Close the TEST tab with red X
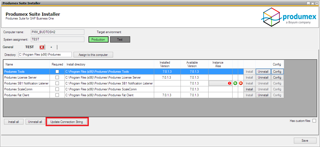Screen dimensions: 320x147 coord(42,47)
